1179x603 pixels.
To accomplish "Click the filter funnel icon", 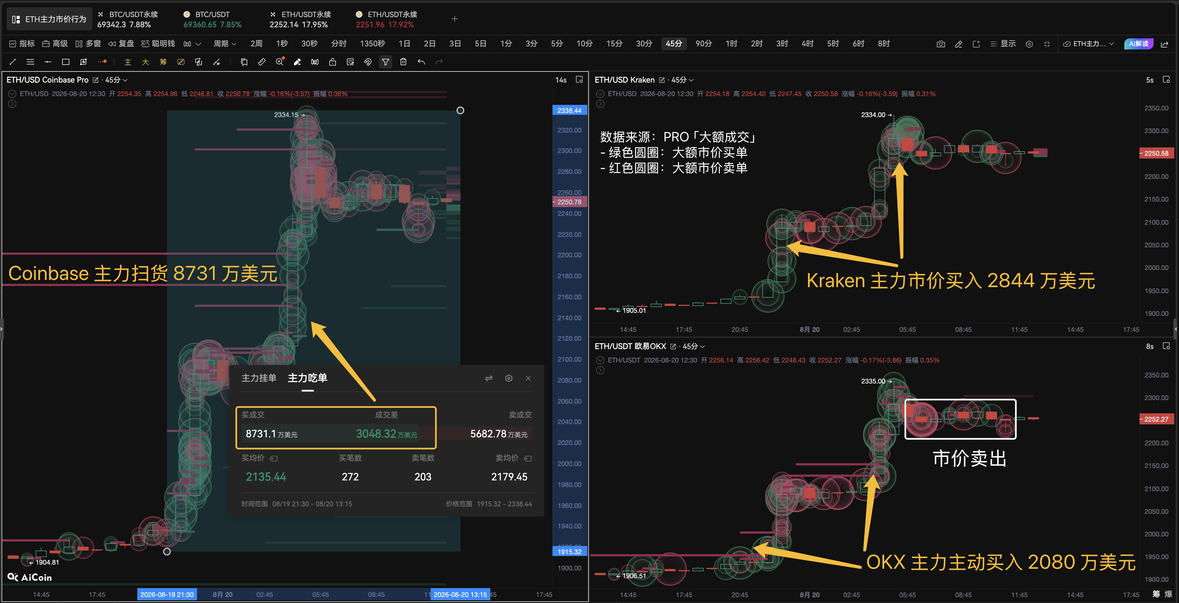I will (x=385, y=62).
